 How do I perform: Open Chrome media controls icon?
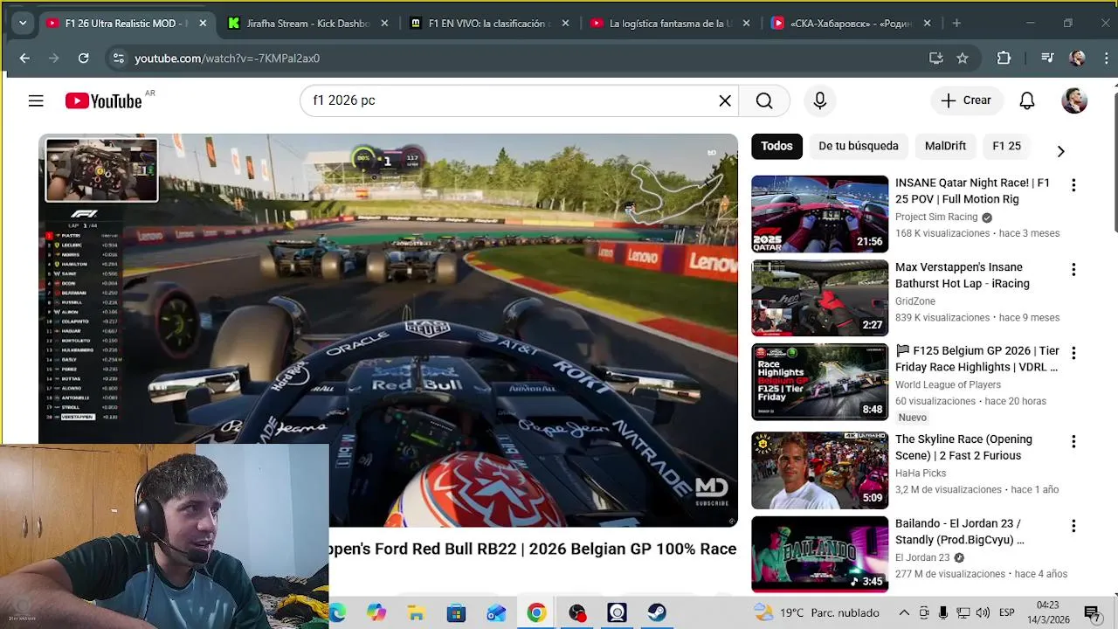(x=1047, y=58)
